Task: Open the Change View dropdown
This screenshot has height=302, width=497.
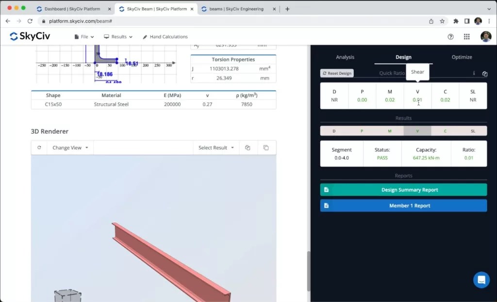Action: point(70,147)
